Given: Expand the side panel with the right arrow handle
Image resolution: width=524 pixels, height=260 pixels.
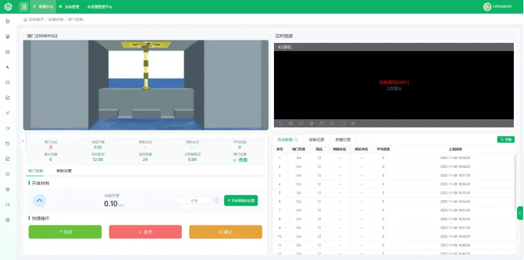Looking at the screenshot, I should (22, 141).
